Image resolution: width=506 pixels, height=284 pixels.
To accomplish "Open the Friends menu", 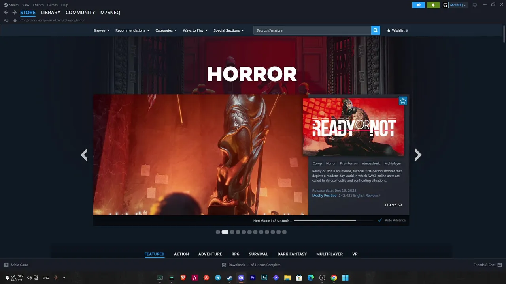I will (x=38, y=5).
